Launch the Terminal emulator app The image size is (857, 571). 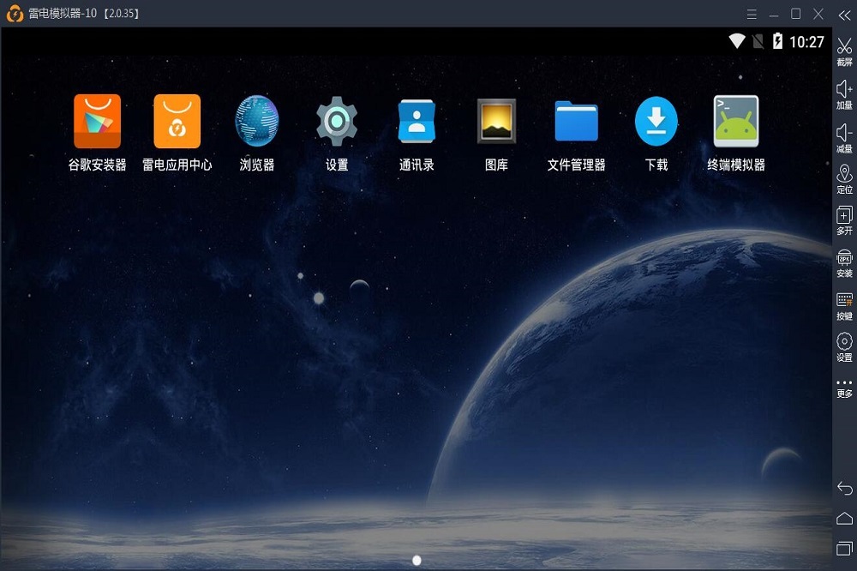(x=735, y=120)
